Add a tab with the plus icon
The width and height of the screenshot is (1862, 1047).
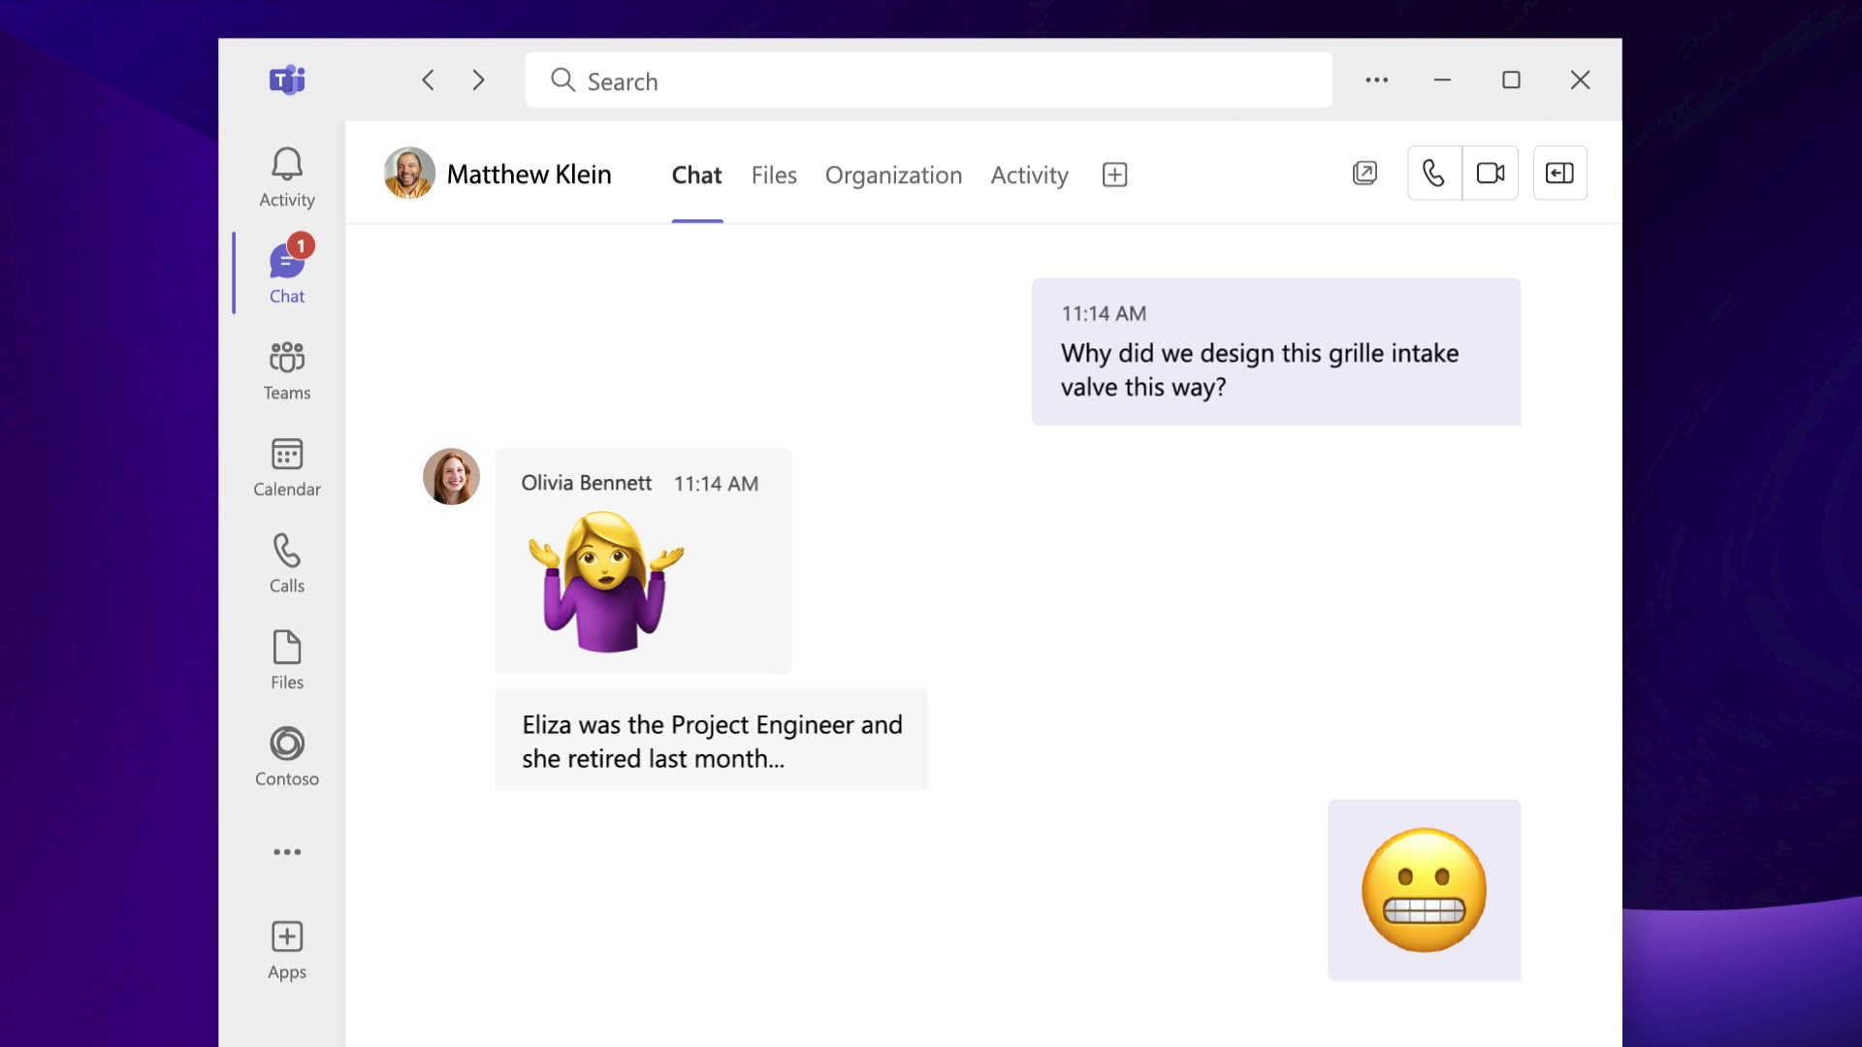point(1114,174)
